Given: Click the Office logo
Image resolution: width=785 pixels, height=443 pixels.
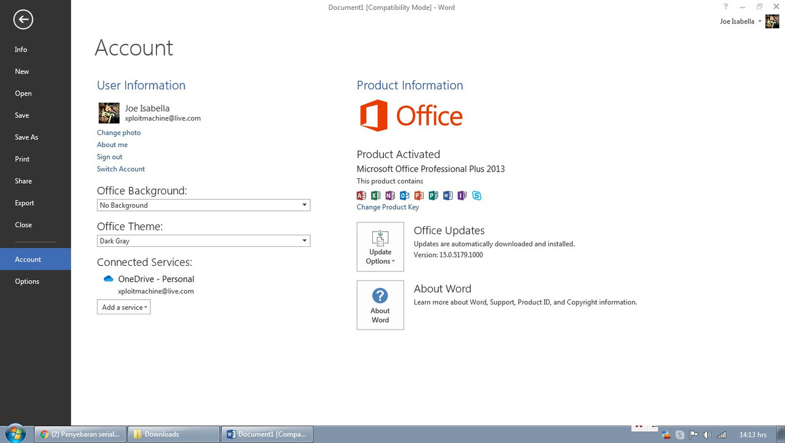Looking at the screenshot, I should coord(411,115).
